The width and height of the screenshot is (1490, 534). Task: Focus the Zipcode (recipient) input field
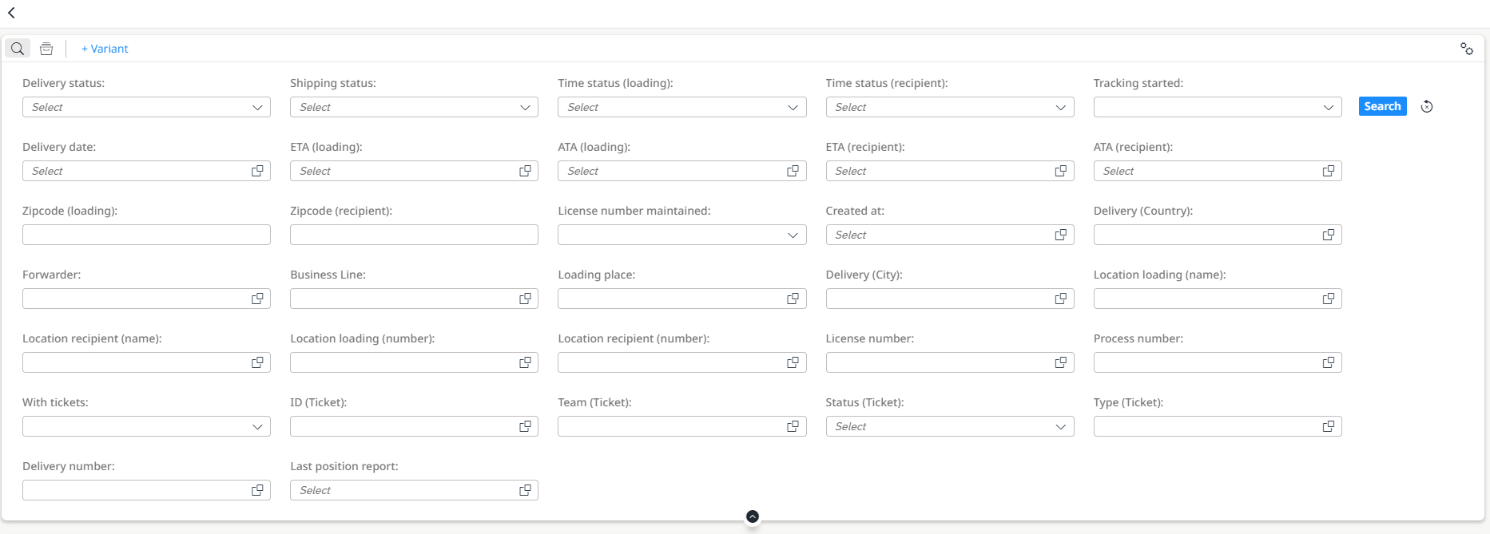[414, 235]
